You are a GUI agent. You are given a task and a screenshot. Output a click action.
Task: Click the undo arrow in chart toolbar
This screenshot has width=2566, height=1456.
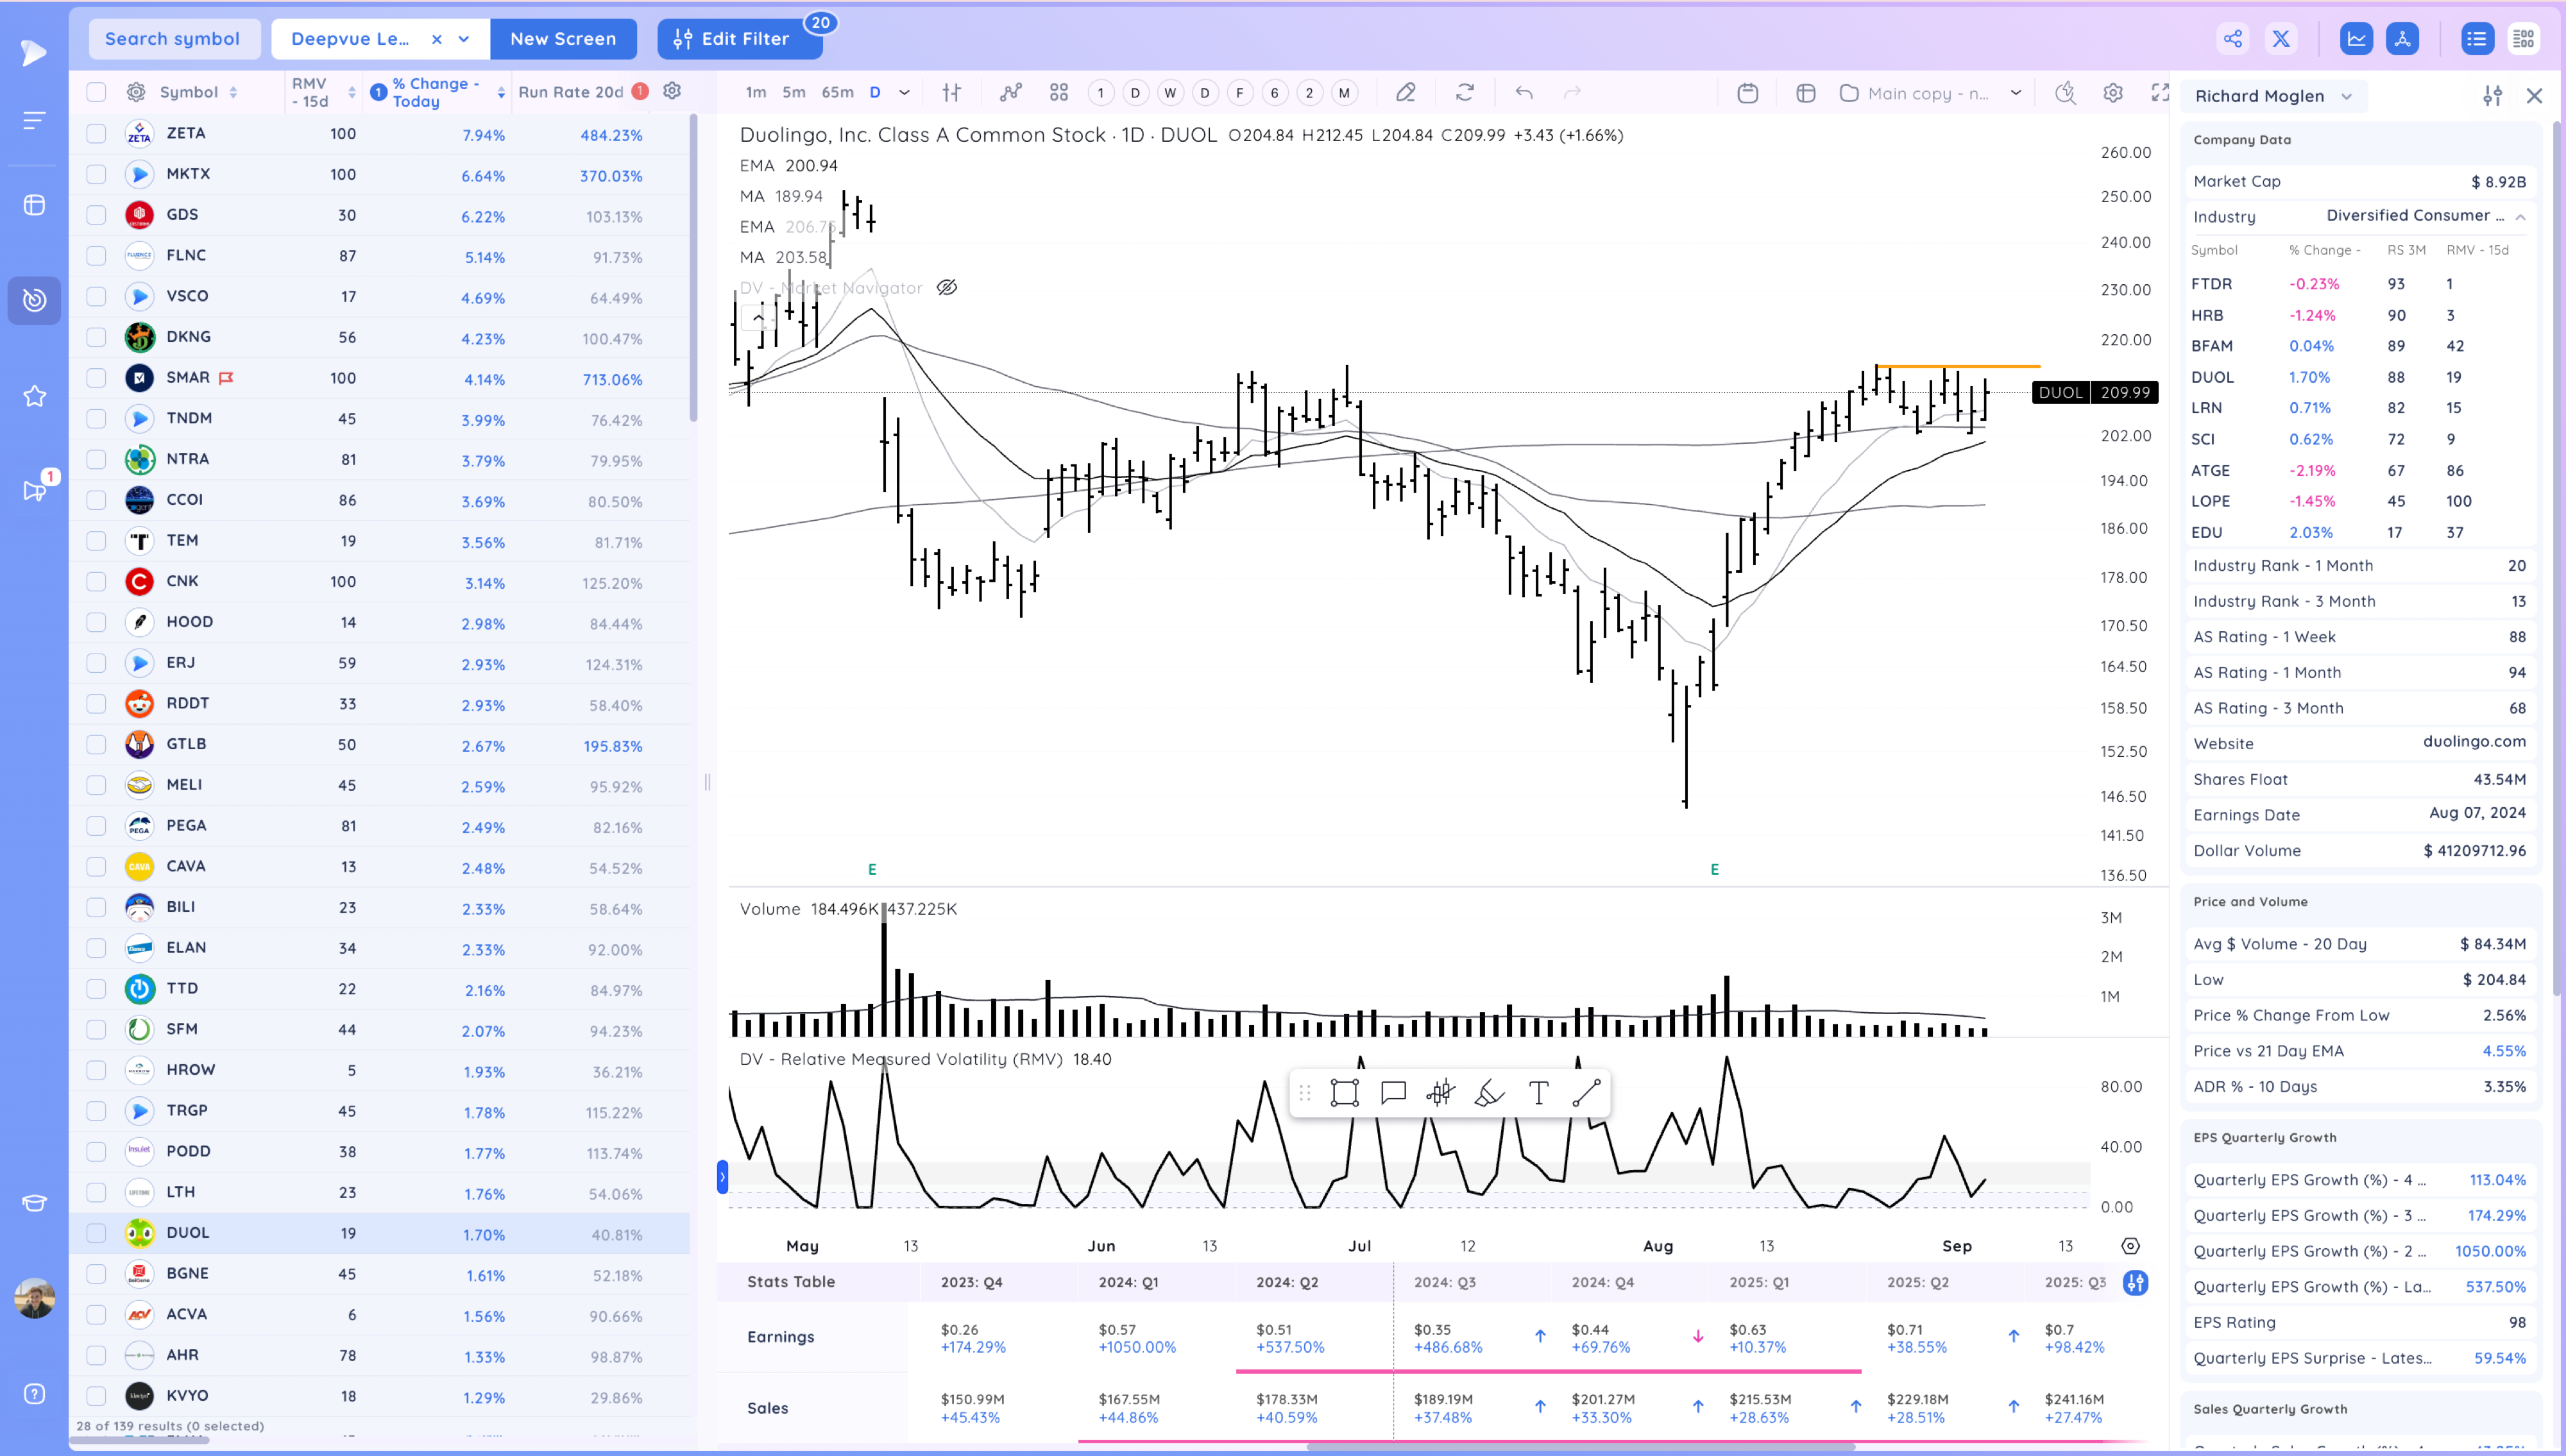pos(1524,92)
